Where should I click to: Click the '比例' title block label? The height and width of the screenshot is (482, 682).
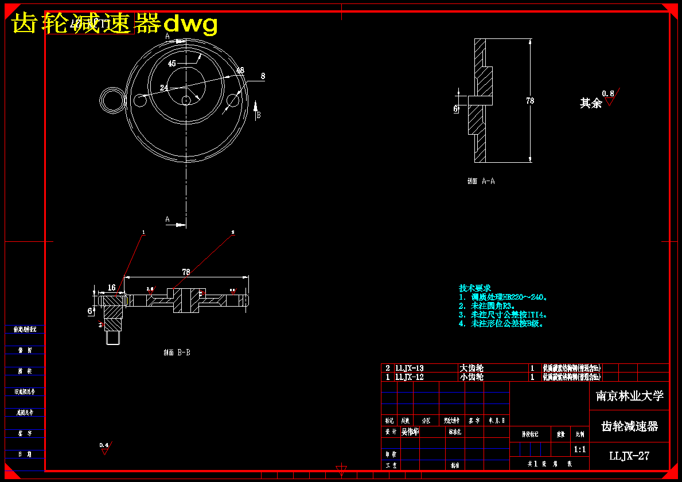[580, 434]
